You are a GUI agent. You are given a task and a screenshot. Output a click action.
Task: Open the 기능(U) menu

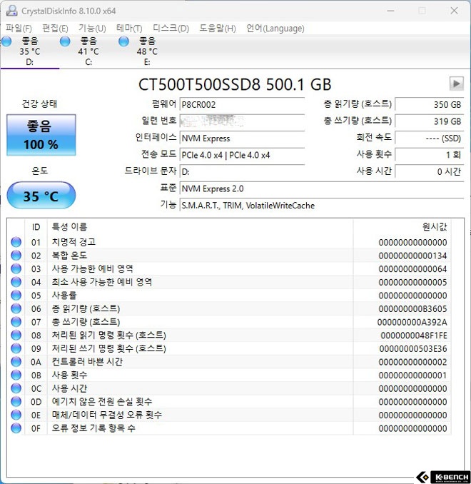(x=92, y=29)
